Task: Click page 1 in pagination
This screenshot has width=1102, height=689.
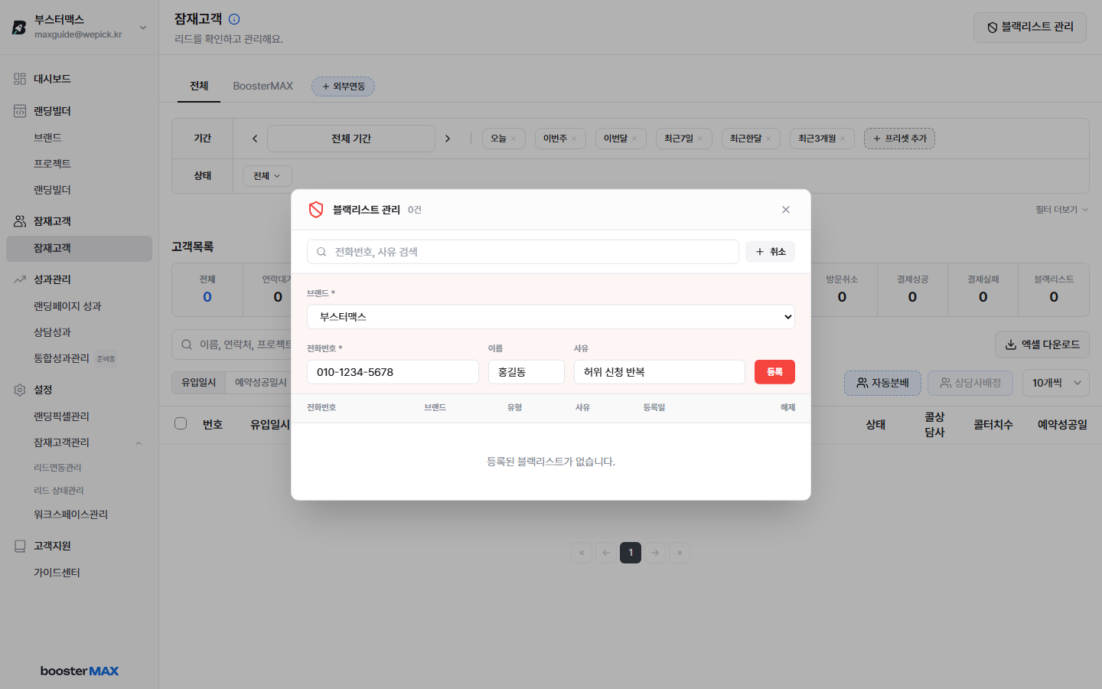Action: click(x=631, y=553)
